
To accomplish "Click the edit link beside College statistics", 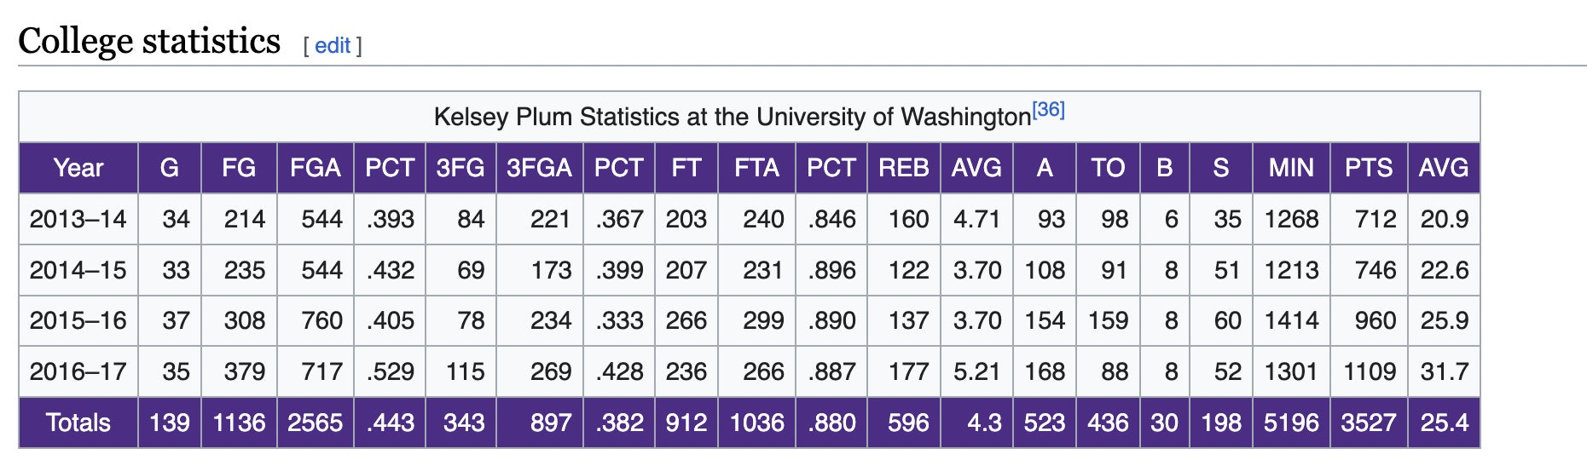I will coord(332,46).
